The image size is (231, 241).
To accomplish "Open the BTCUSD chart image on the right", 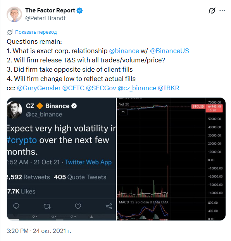I will [x=171, y=159].
